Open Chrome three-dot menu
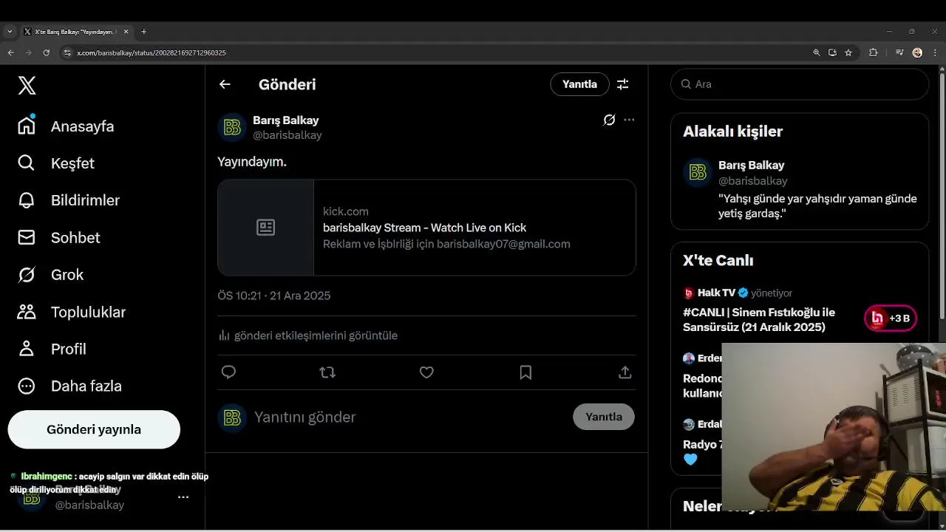This screenshot has height=532, width=946. pos(935,52)
